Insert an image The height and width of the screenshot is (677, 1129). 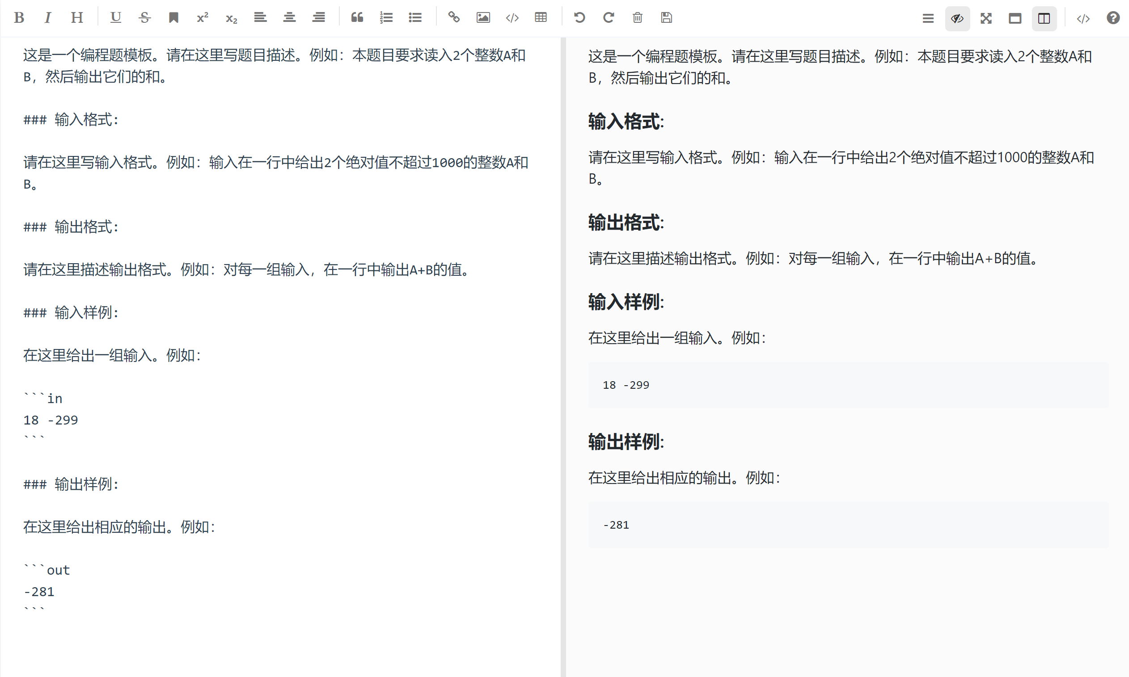(x=483, y=18)
